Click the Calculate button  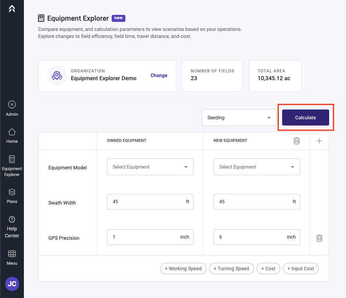click(305, 118)
